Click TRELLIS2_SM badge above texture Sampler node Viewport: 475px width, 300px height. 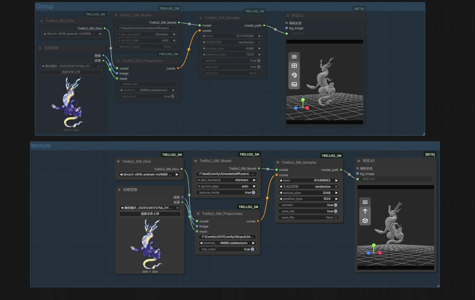point(331,156)
